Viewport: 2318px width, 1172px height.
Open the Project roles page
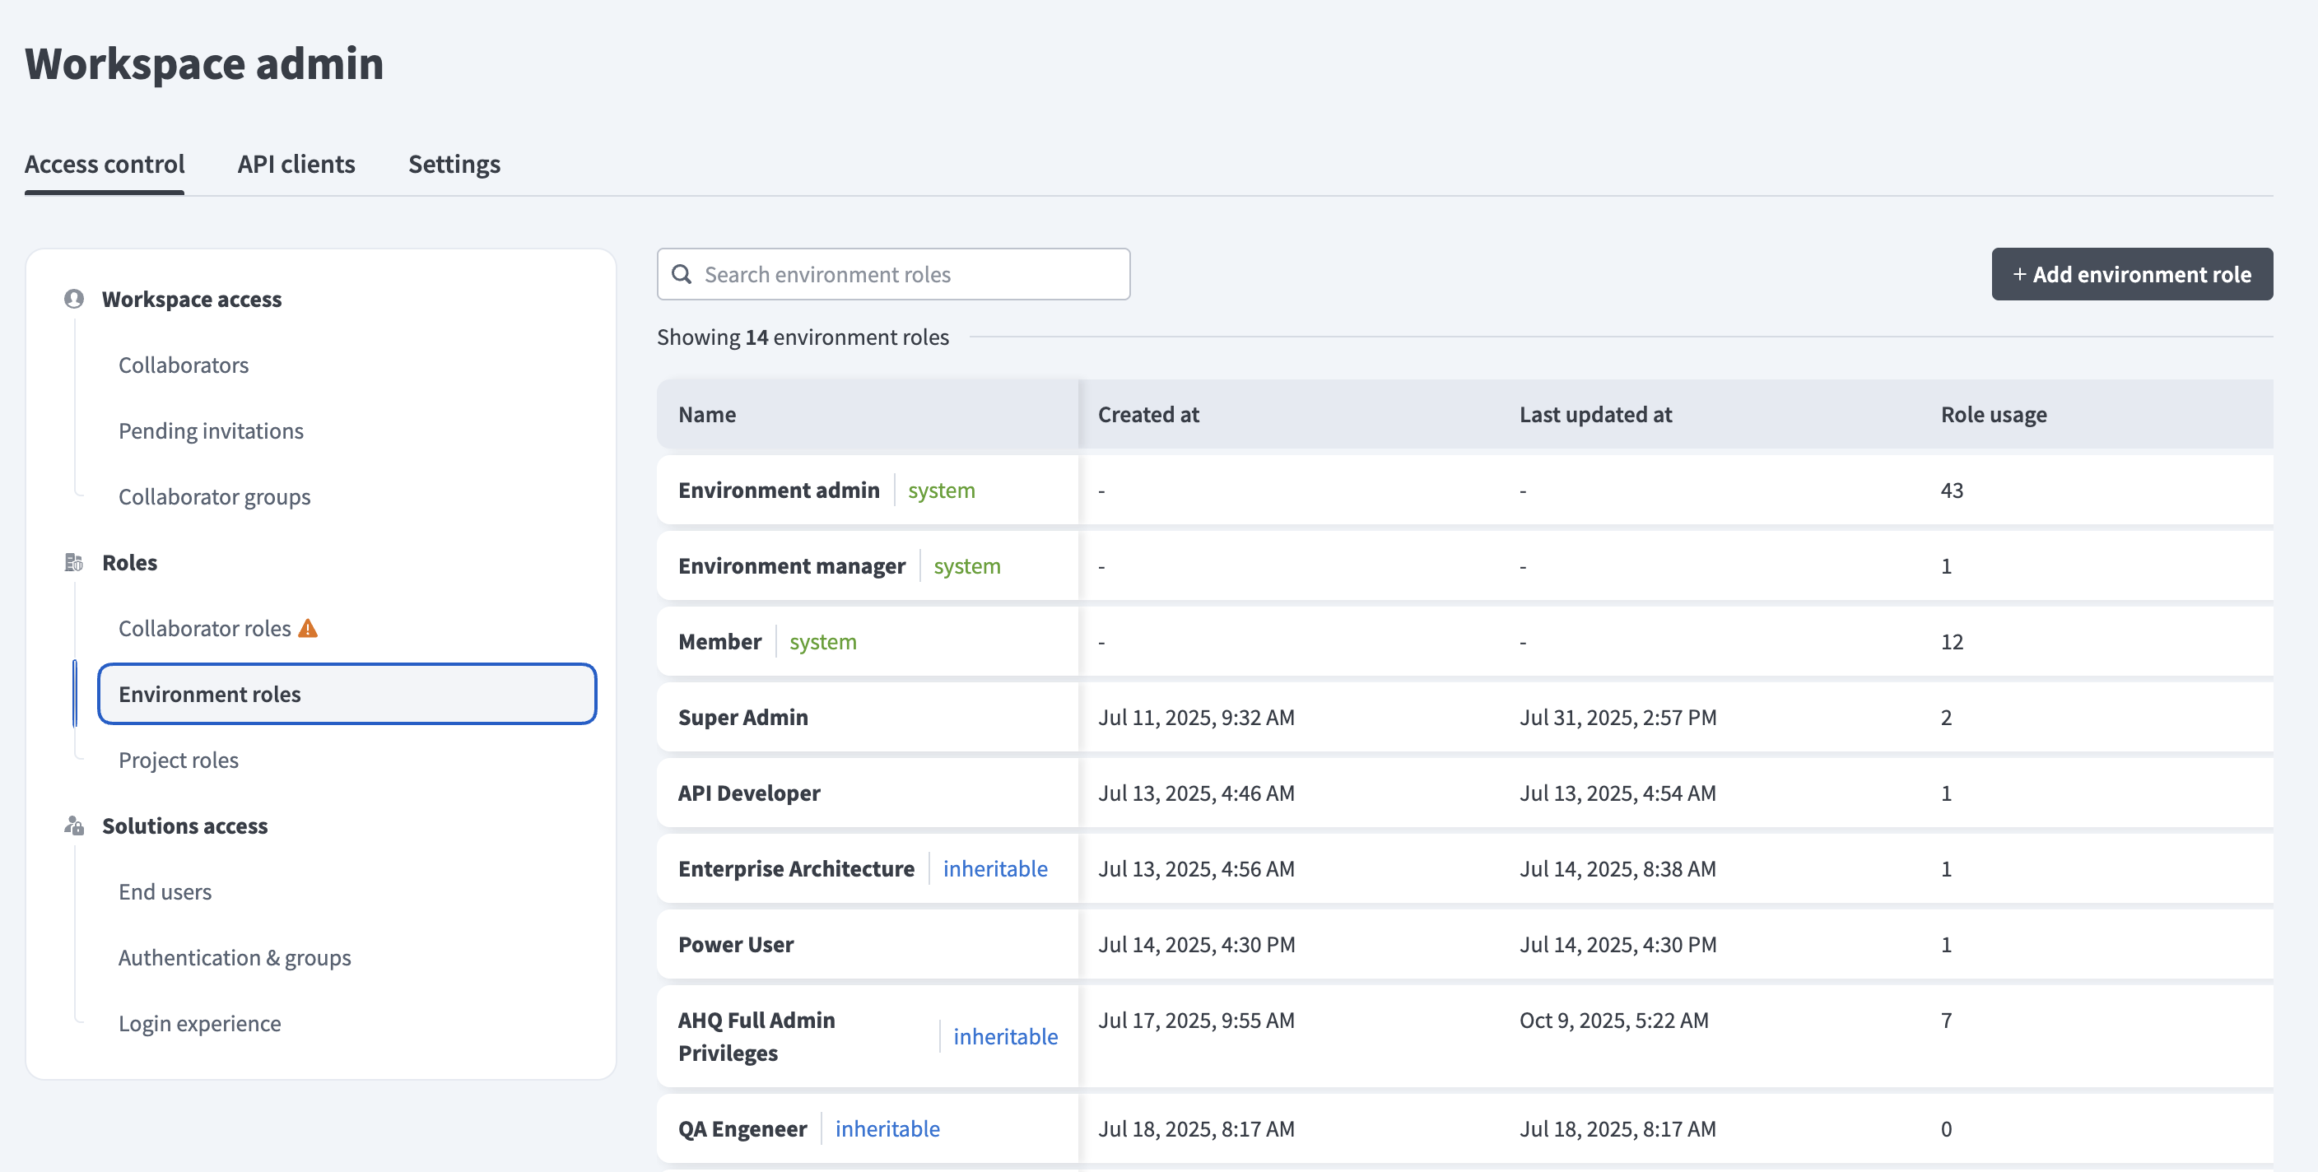click(x=178, y=759)
